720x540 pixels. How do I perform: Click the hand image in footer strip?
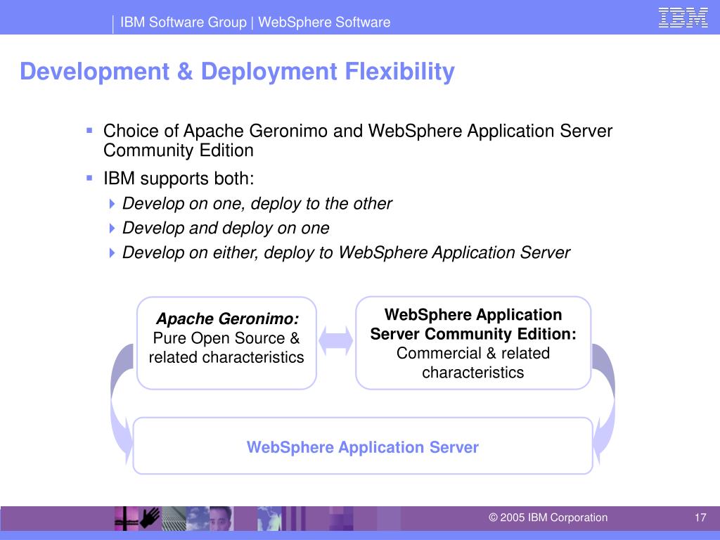[150, 518]
